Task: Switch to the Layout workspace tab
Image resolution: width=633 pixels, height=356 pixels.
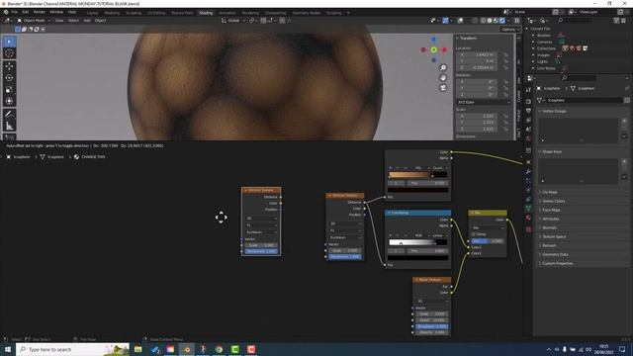Action: [x=92, y=13]
